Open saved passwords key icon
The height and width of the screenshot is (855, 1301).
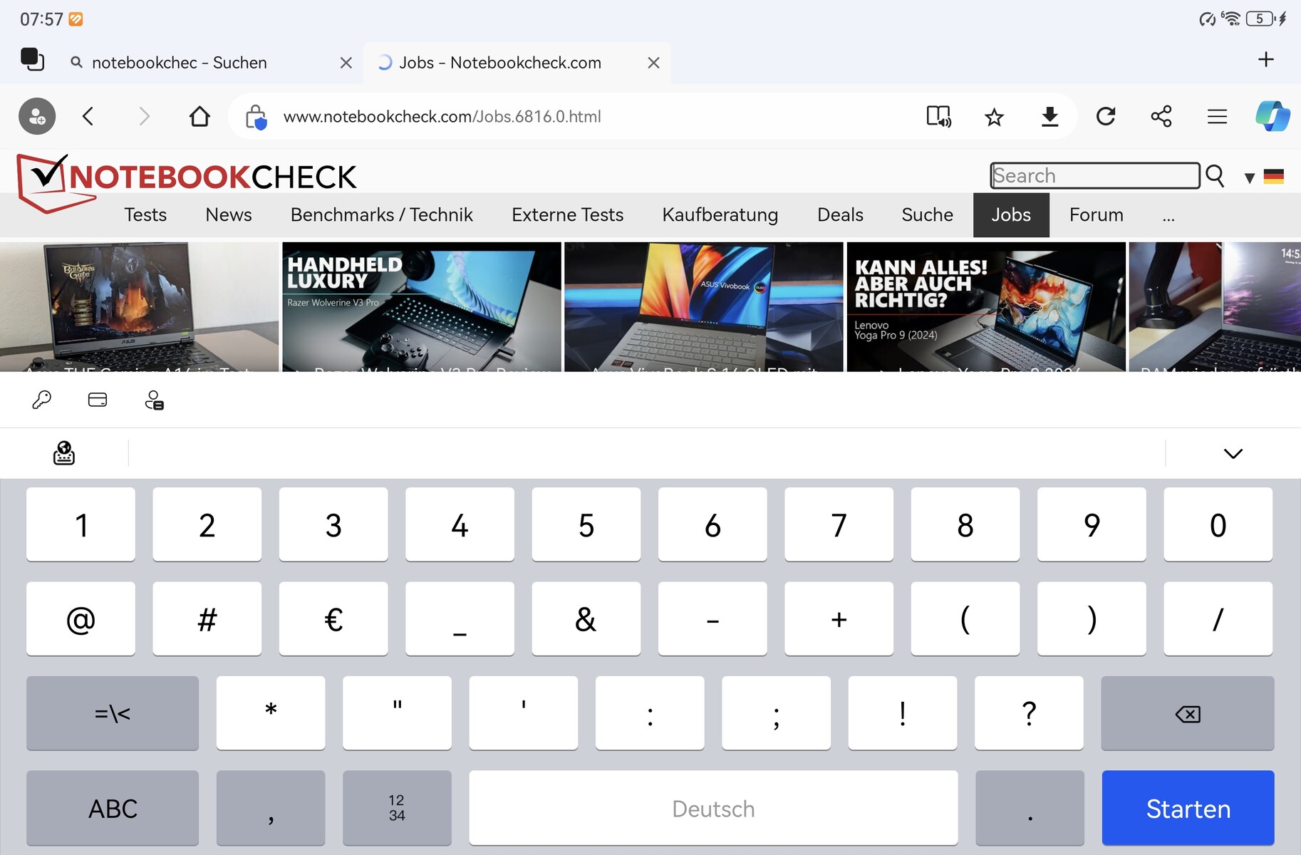point(42,400)
